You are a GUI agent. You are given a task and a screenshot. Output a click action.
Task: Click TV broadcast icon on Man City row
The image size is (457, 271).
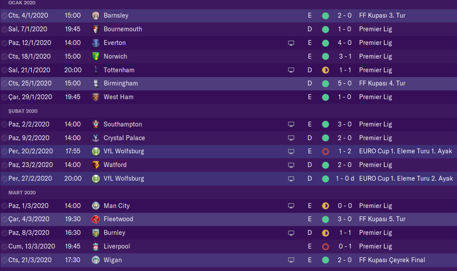291,206
